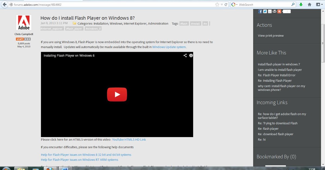
Task: Open 'Re: Installing Flash Player' thread
Action: (275, 80)
